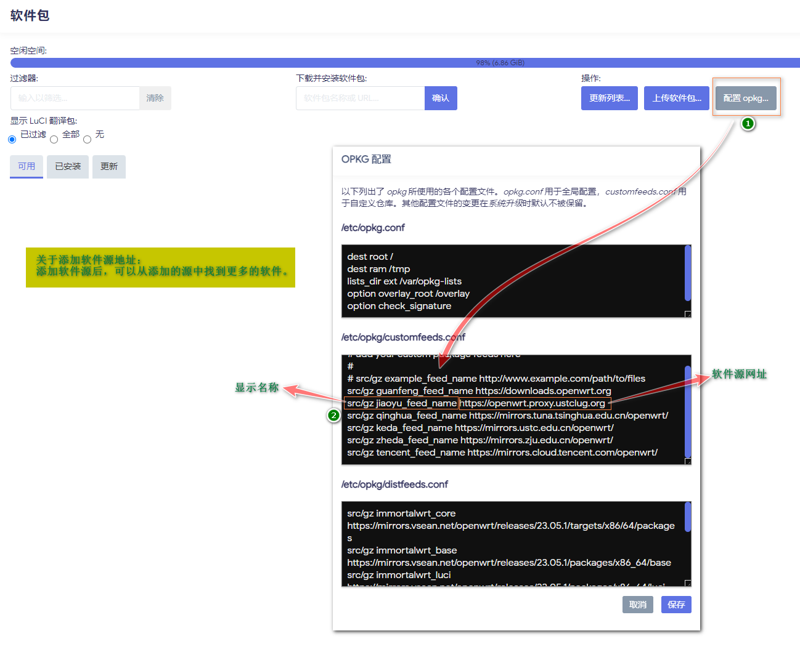Click the customfeeds.conf textarea scrollbar

click(x=688, y=411)
